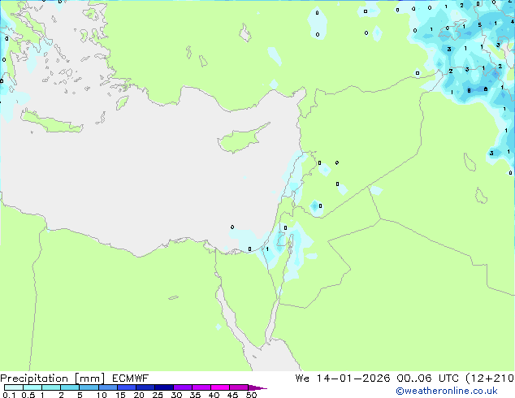Click the 'Precipitation' title text

coord(34,379)
